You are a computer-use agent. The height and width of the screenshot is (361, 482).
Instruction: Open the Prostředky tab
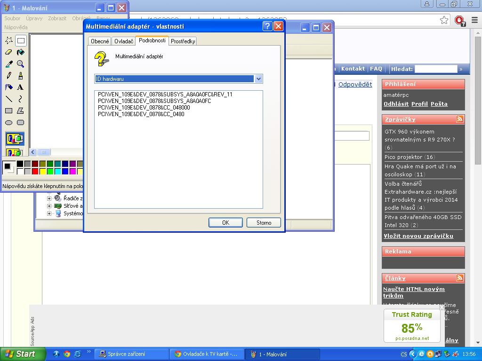183,41
